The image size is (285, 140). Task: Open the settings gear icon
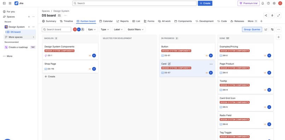[274, 3]
